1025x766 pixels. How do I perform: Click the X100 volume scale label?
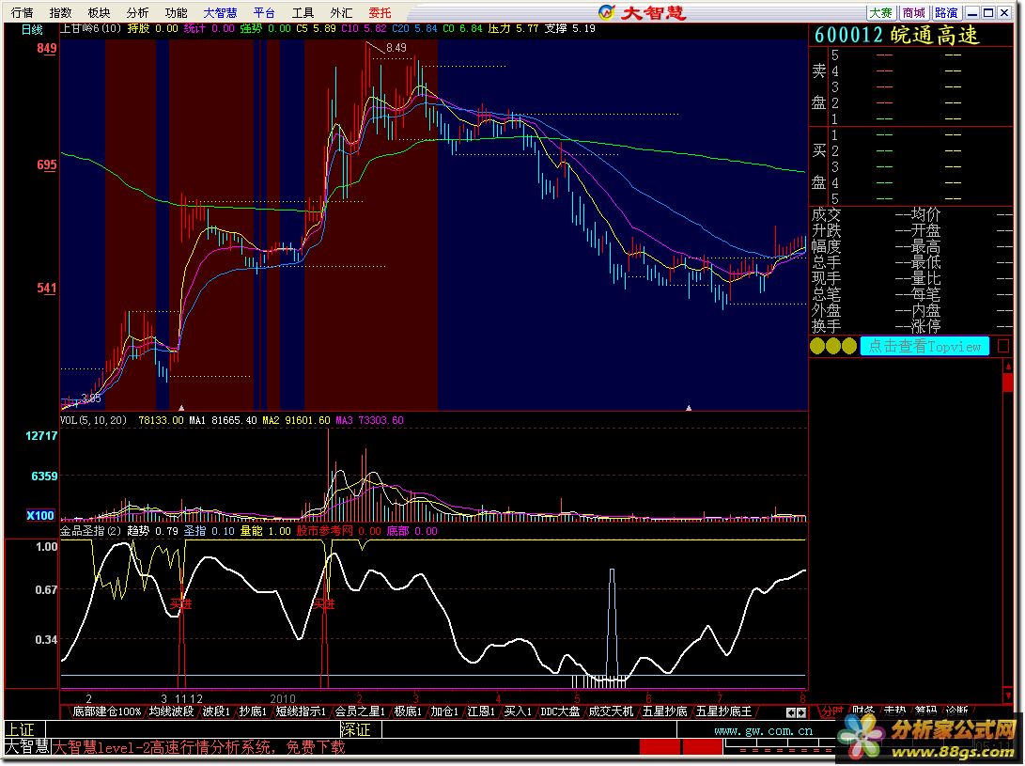coord(39,515)
